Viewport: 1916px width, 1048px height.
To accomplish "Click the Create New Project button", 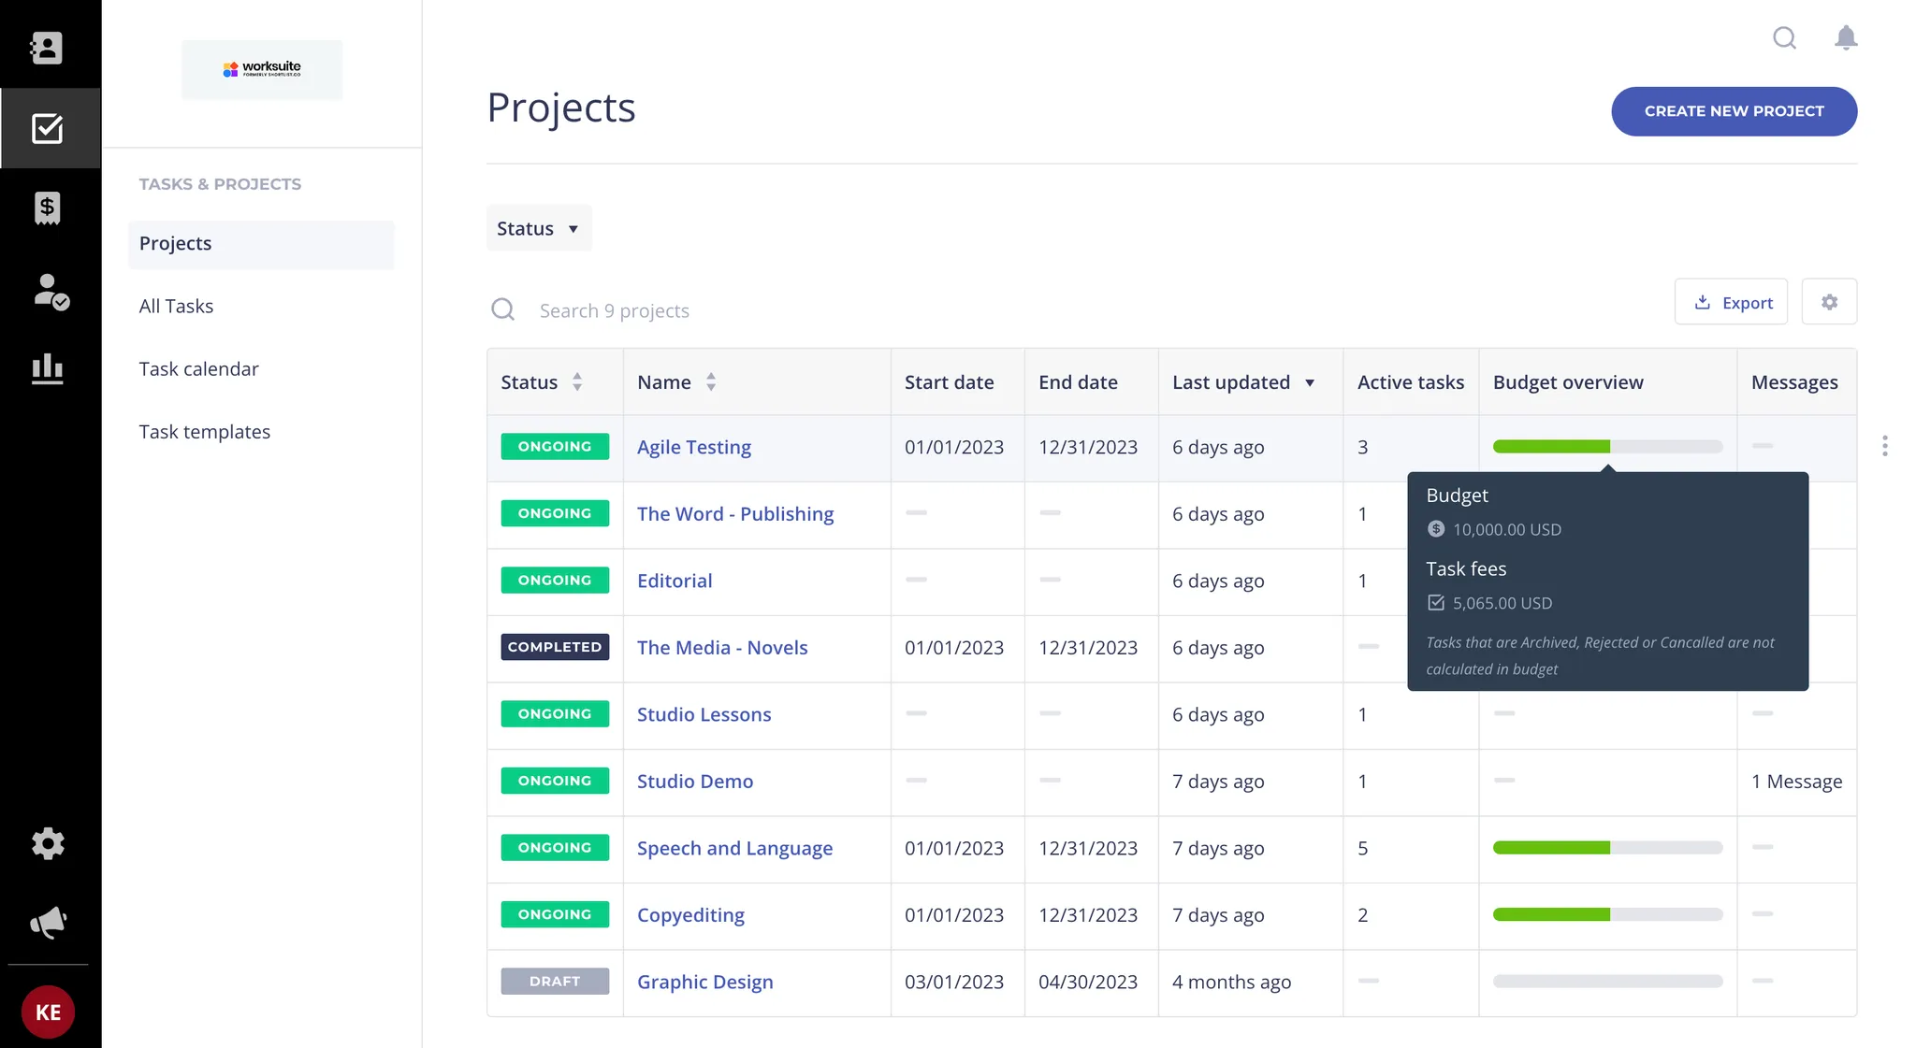I will 1733,111.
